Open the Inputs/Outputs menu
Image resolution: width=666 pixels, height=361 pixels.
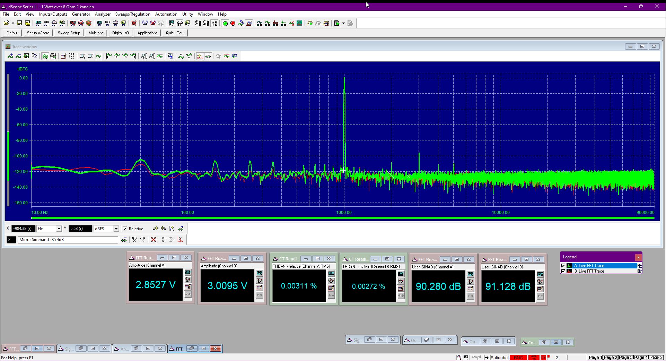coord(53,14)
